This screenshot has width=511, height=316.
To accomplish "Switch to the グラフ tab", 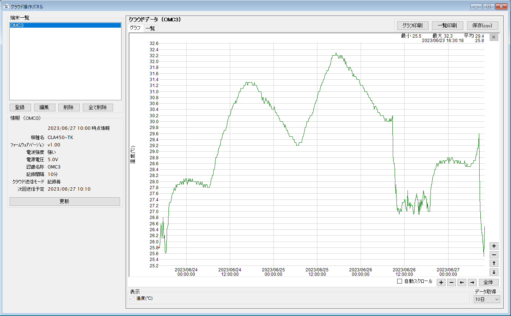I will tap(135, 28).
